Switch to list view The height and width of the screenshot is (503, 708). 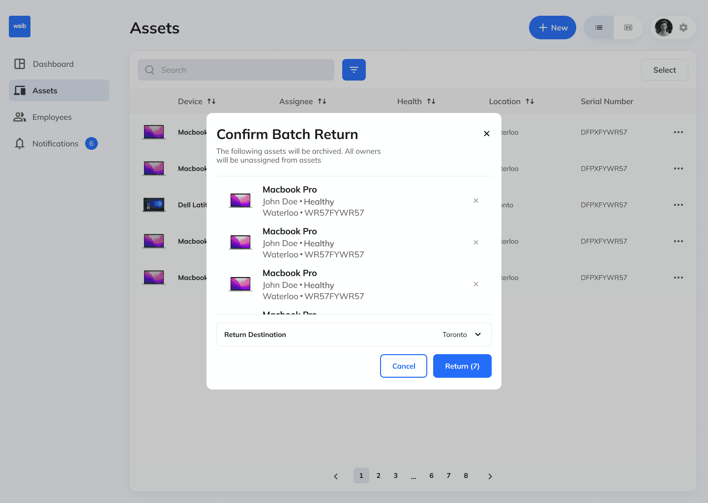(599, 28)
